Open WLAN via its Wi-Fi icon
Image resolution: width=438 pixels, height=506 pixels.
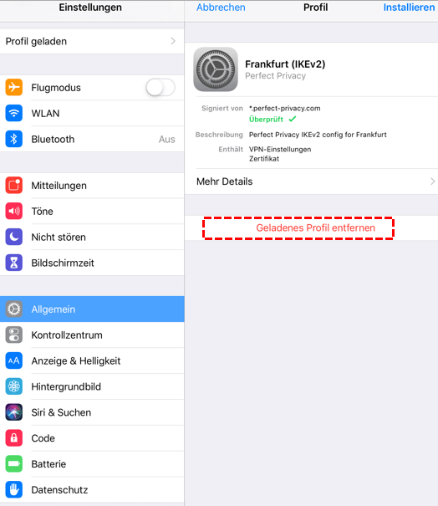click(14, 113)
